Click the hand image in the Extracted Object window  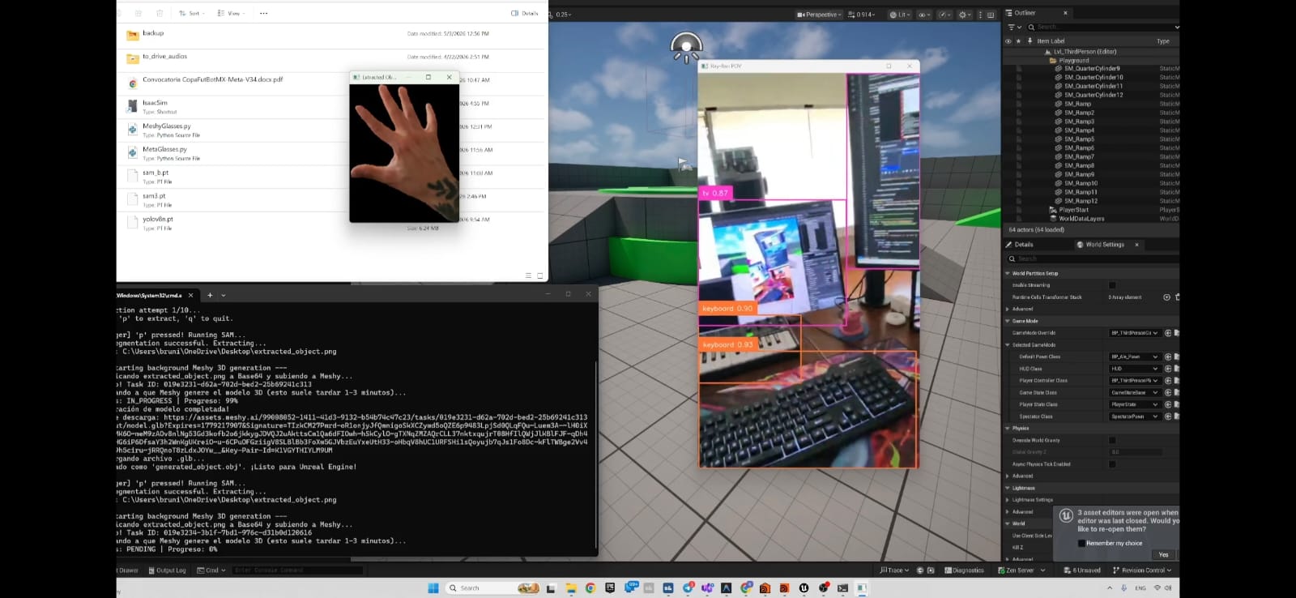pyautogui.click(x=404, y=152)
